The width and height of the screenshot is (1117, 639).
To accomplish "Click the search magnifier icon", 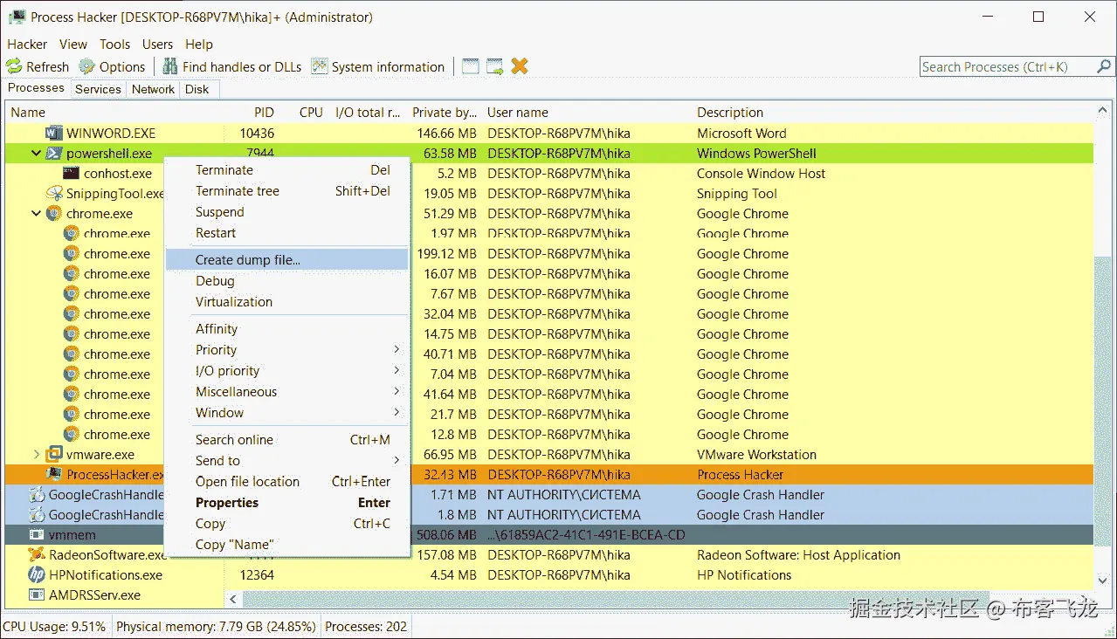I will [x=1104, y=66].
